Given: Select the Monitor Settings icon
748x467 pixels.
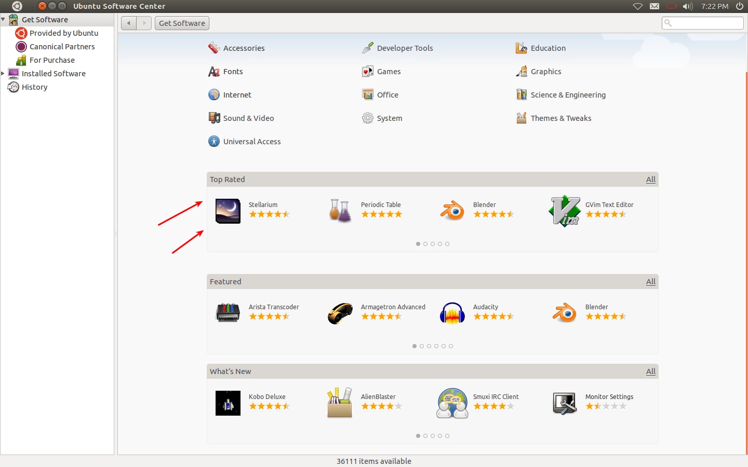Looking at the screenshot, I should 565,403.
